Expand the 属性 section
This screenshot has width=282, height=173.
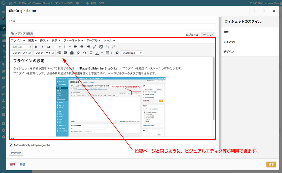pyautogui.click(x=250, y=32)
